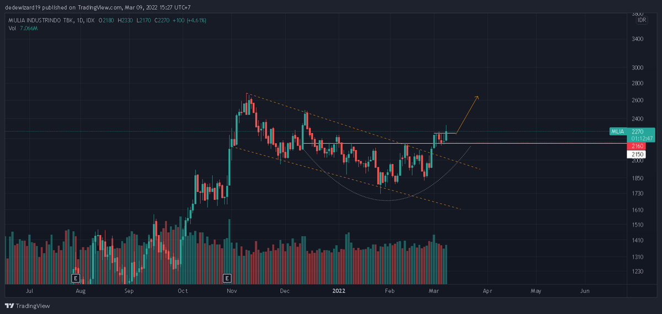This screenshot has height=314, width=662.
Task: Click the 2022 label on time axis
Action: [339, 290]
